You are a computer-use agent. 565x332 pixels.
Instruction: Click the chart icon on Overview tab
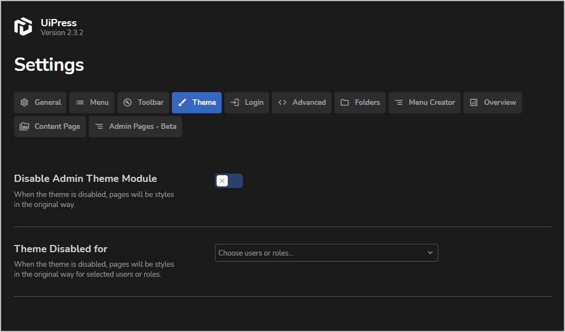click(x=473, y=103)
